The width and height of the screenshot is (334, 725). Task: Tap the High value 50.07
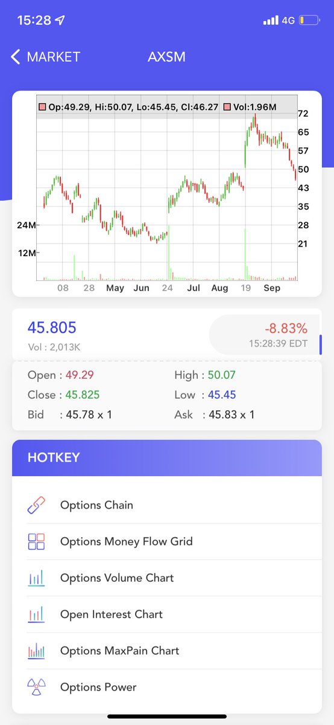(221, 375)
